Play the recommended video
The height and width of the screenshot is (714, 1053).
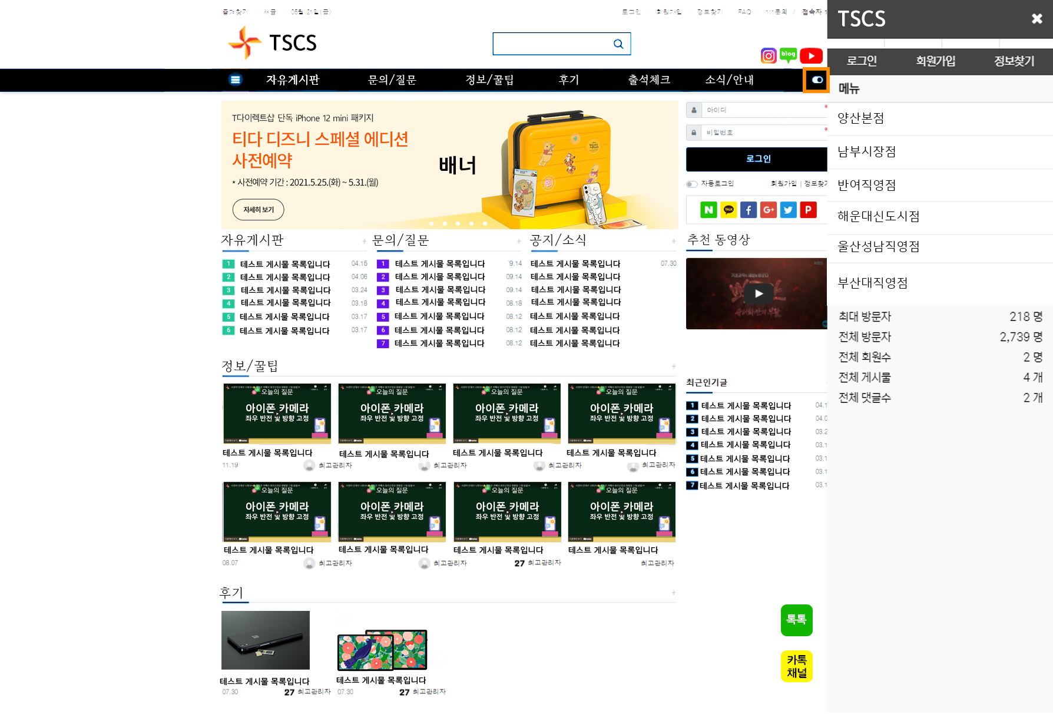[758, 293]
